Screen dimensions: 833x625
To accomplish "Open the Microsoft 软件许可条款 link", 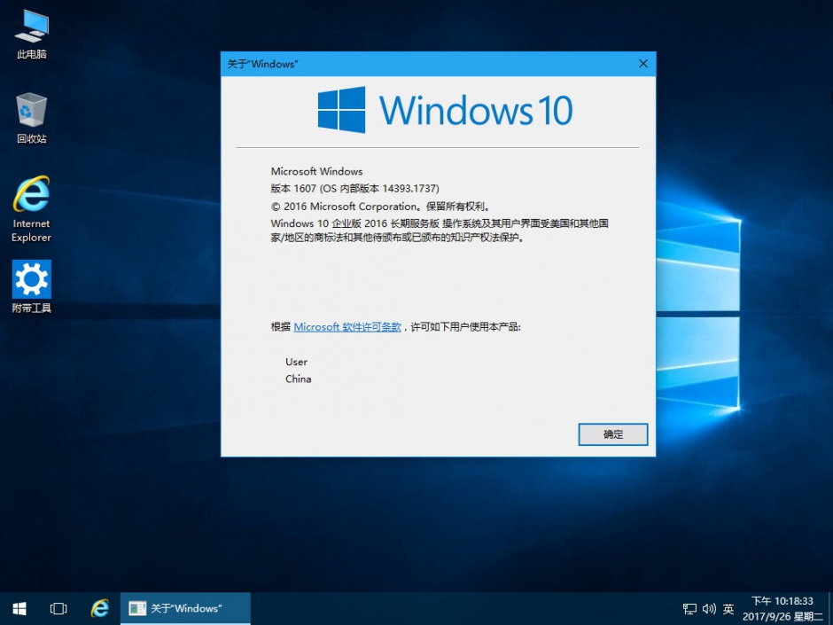I will 347,327.
